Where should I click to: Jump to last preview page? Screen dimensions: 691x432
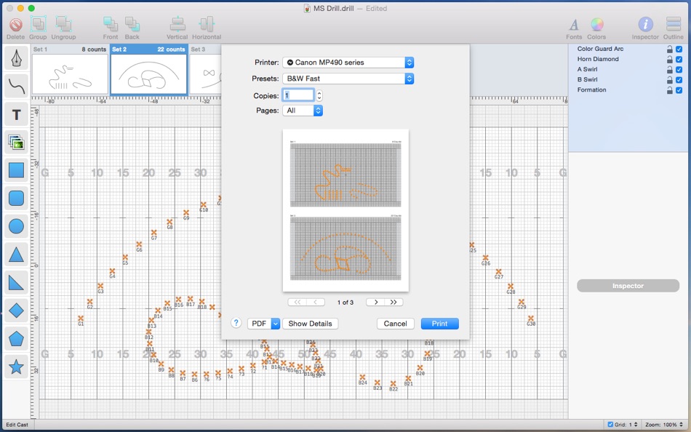[394, 302]
